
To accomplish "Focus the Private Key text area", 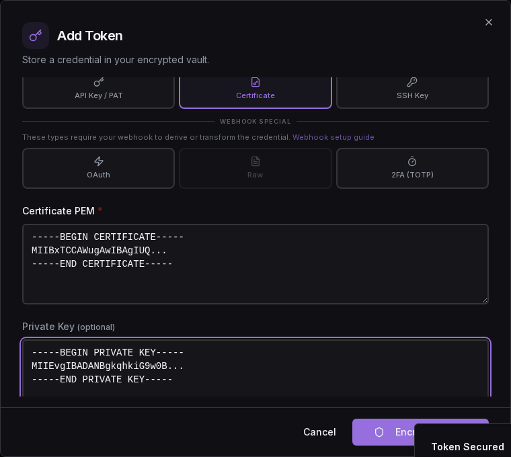I will pyautogui.click(x=255, y=368).
